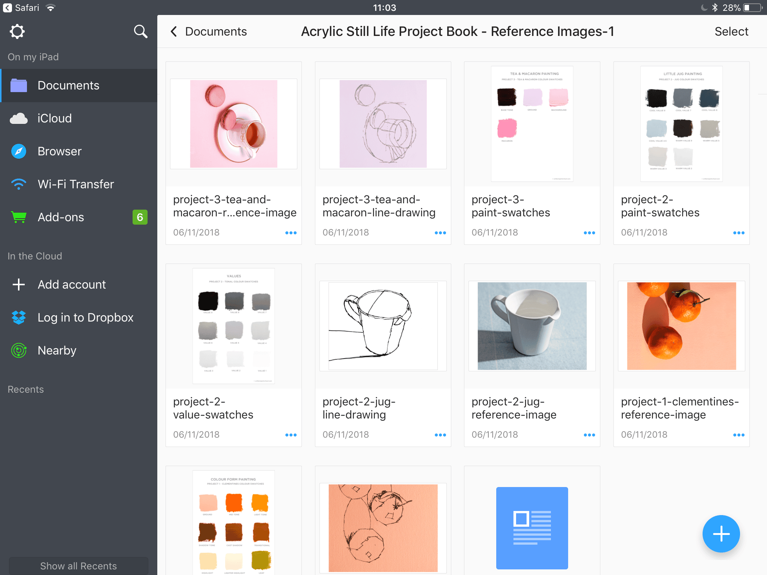Open more options for project-2-paint-swatches
The width and height of the screenshot is (767, 575).
point(739,233)
